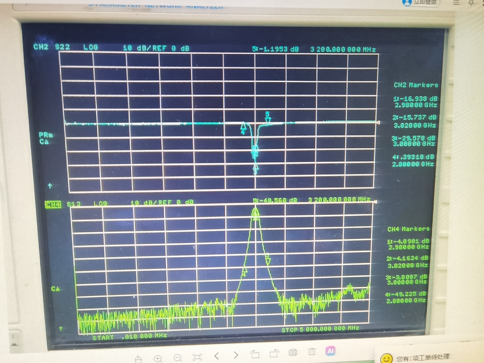Viewport: 484px width, 363px height.
Task: Advance to the next image
Action: (x=236, y=356)
